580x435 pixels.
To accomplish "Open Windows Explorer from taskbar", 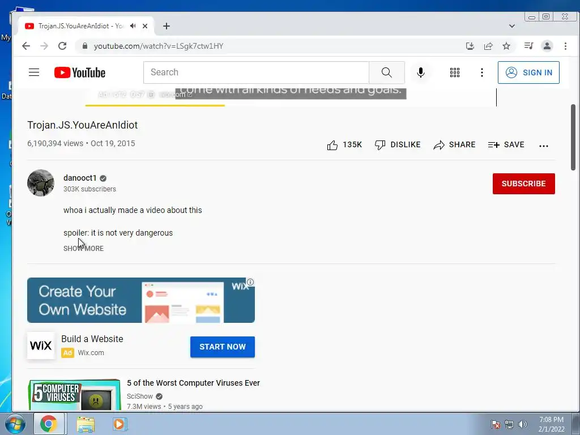I will point(86,424).
